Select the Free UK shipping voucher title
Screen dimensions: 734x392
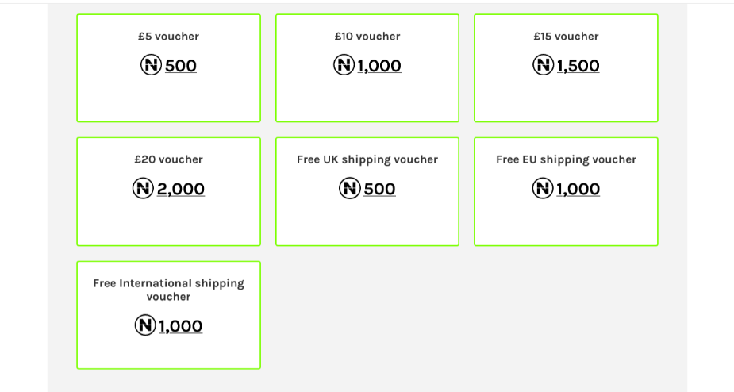367,159
